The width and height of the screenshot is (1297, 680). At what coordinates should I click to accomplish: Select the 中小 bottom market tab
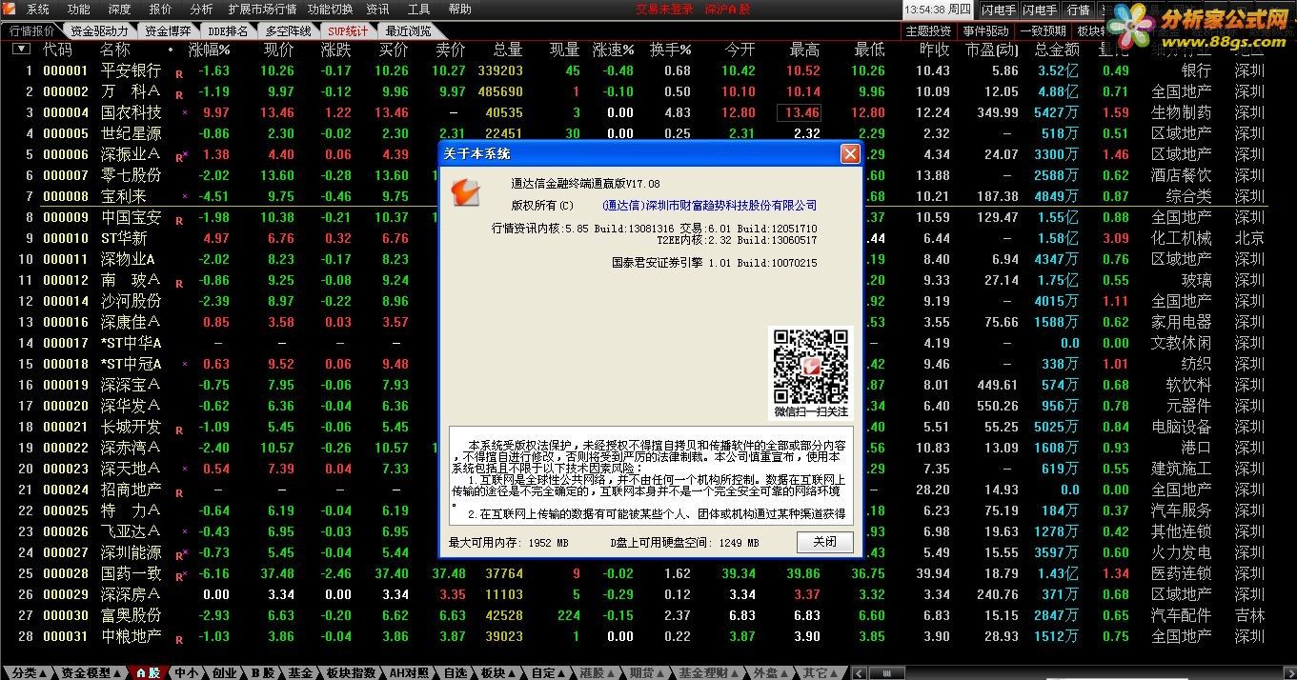(185, 672)
